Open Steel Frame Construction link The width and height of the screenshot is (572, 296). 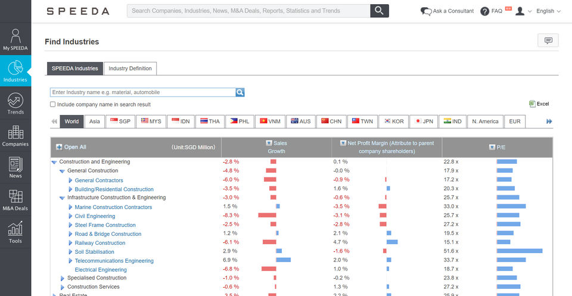tap(105, 225)
